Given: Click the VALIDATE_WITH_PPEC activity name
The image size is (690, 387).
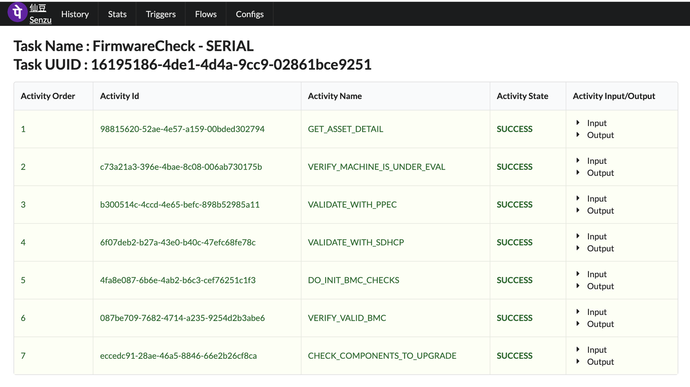Looking at the screenshot, I should click(x=352, y=204).
